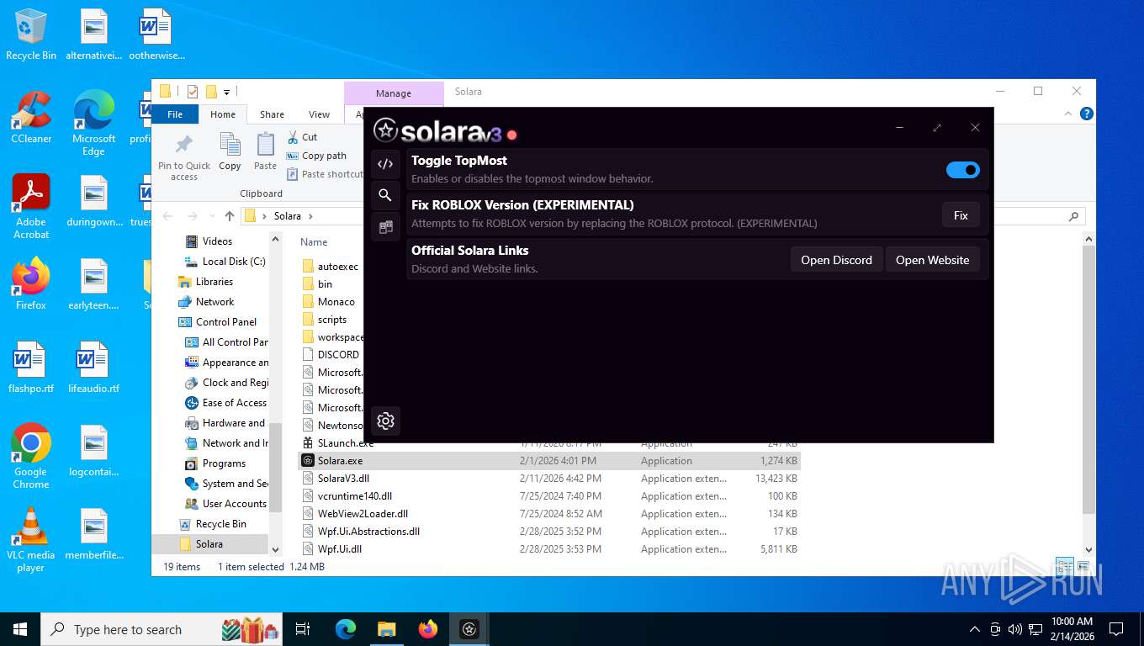Open the Solara script editor code icon
The height and width of the screenshot is (646, 1144).
(x=385, y=164)
